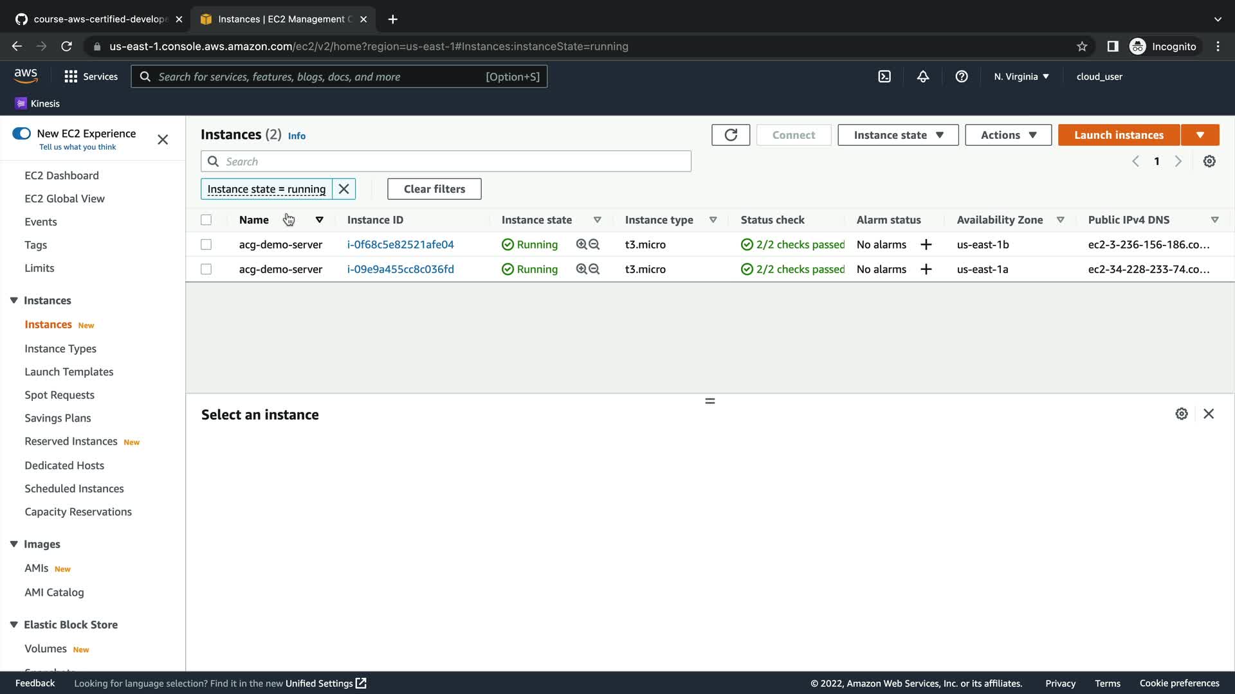Open the Instance state dropdown

(x=898, y=135)
